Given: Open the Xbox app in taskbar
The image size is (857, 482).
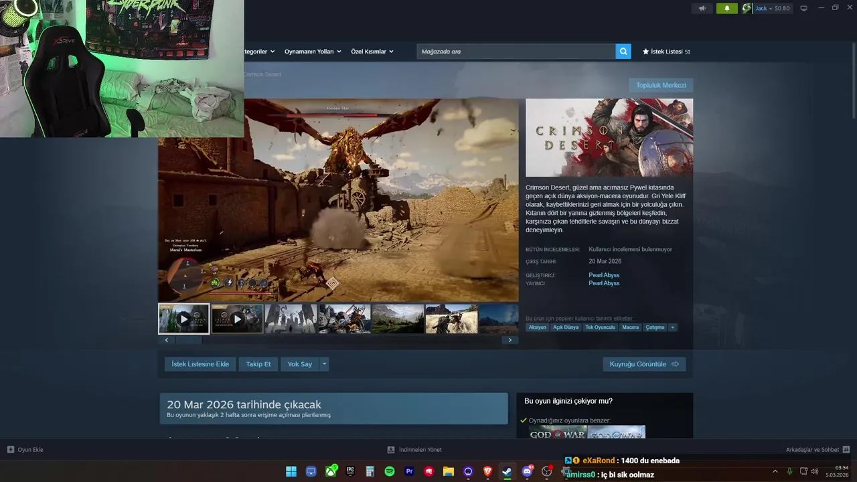Looking at the screenshot, I should 331,471.
